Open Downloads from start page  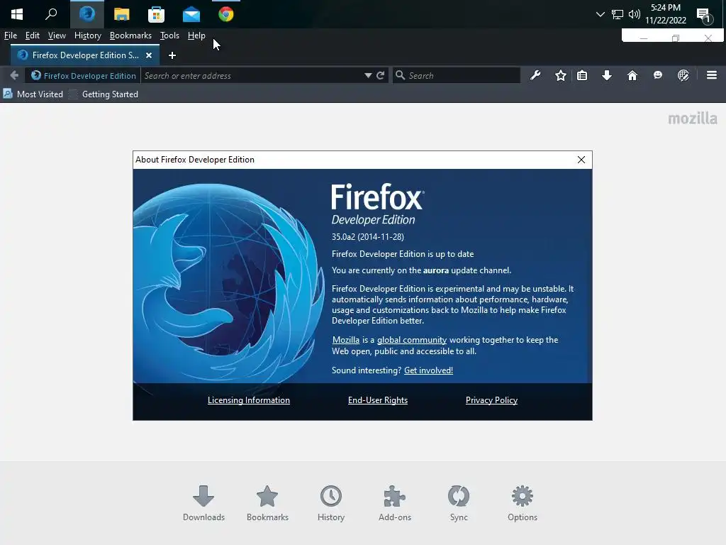[x=203, y=504]
